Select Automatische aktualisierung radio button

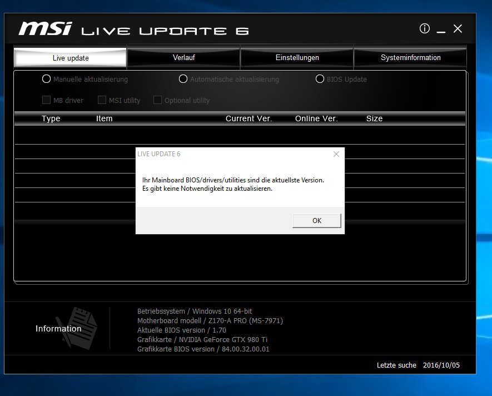[x=183, y=79]
